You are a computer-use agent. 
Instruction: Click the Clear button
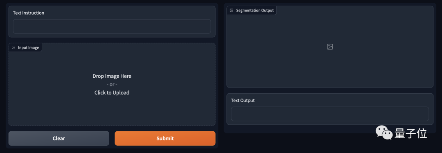pos(59,138)
